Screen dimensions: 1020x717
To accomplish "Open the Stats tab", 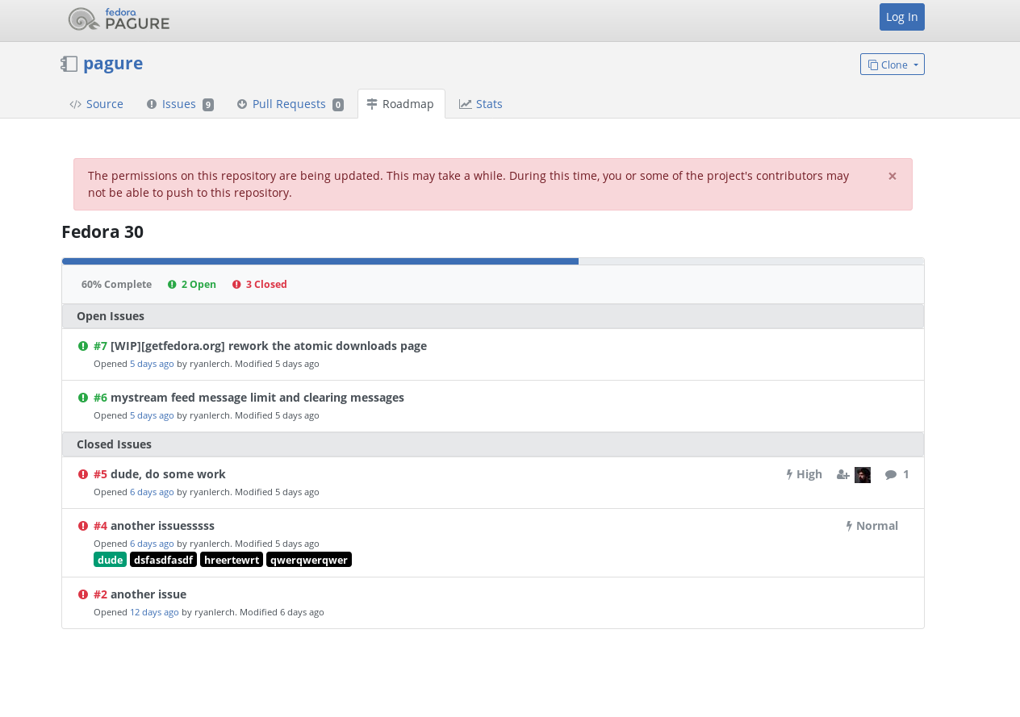I will tap(481, 104).
